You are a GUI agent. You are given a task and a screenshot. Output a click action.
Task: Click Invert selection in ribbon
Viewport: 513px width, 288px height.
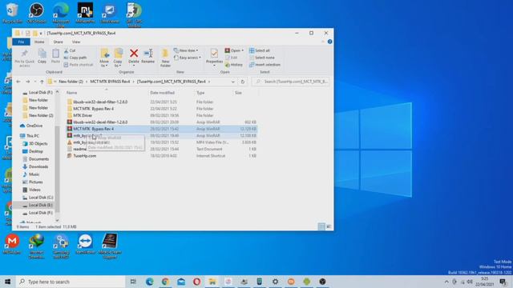265,65
